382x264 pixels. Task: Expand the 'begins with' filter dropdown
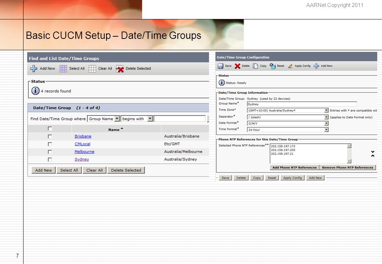tap(150, 119)
